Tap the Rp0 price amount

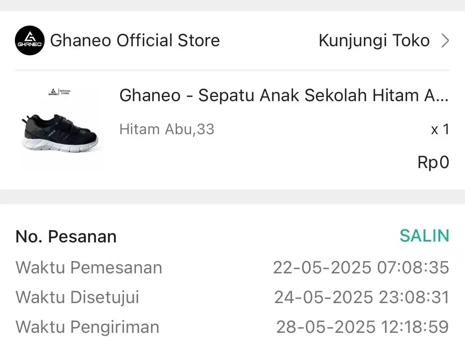pyautogui.click(x=433, y=162)
